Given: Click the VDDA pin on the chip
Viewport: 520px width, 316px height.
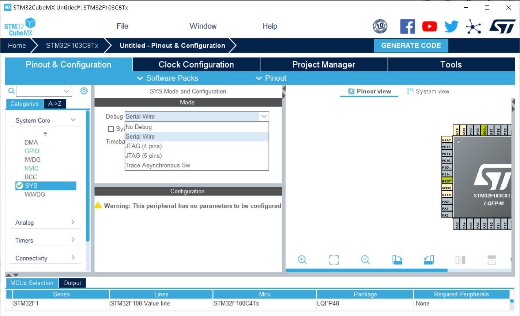Looking at the screenshot, I should tap(447, 195).
